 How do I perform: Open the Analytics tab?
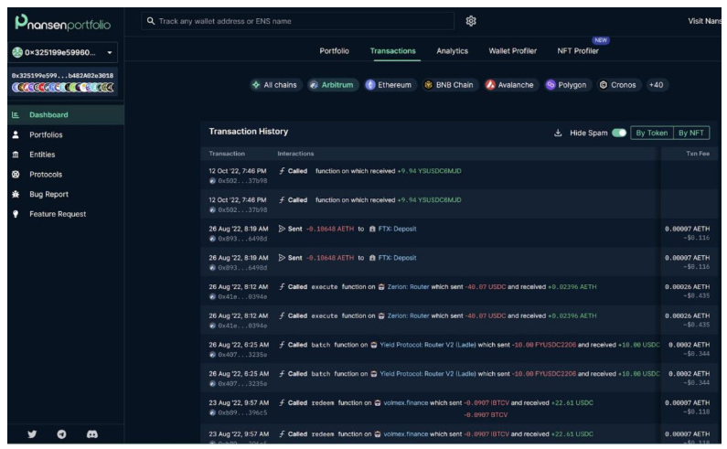click(452, 51)
